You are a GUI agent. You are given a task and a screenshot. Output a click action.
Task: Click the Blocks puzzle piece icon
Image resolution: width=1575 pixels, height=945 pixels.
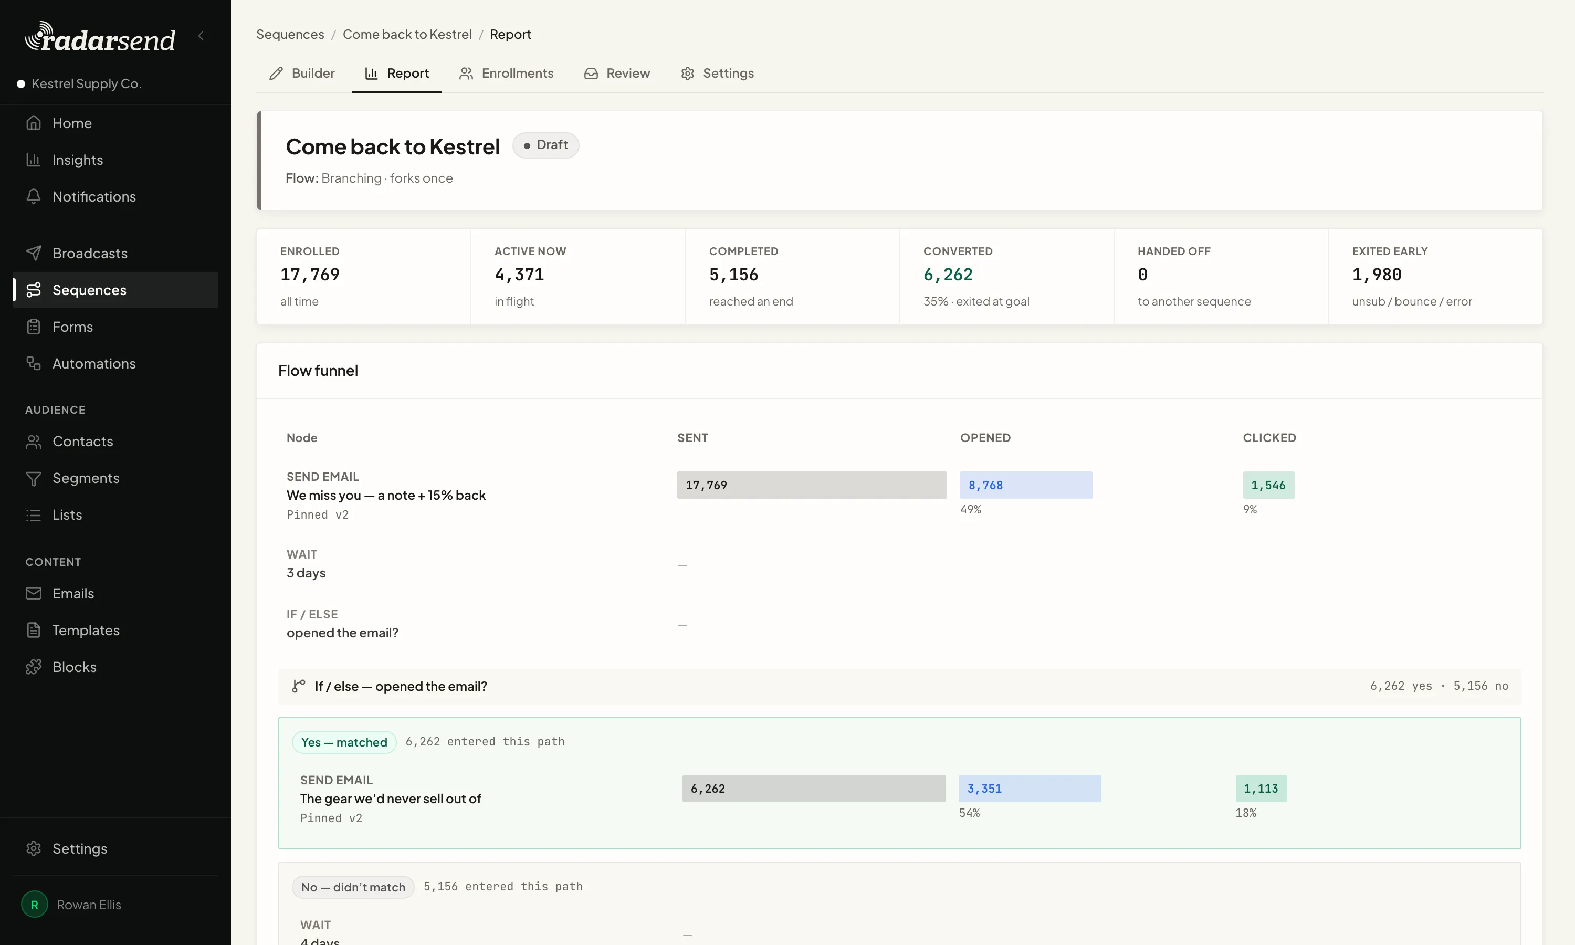[x=34, y=667]
